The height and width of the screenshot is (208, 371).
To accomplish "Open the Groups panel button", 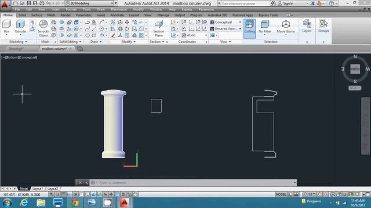I will coord(323,26).
